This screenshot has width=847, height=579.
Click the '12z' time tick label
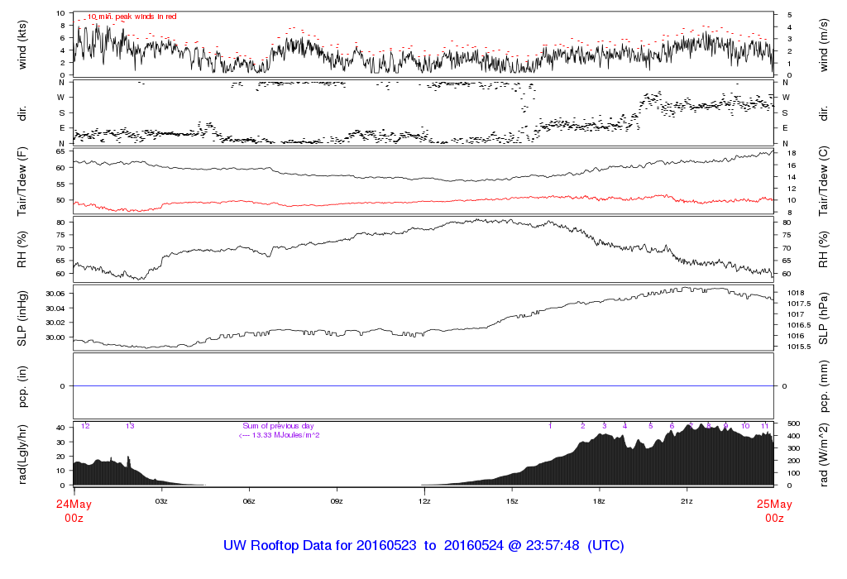pos(424,501)
